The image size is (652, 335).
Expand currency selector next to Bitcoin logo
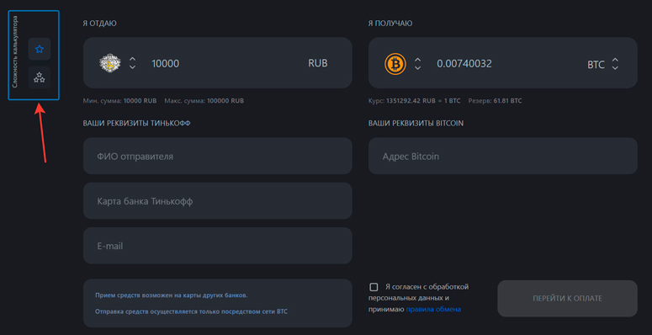pos(417,64)
